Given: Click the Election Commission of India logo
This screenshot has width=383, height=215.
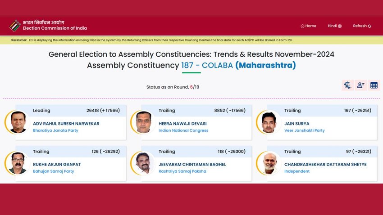Looking at the screenshot, I should (x=15, y=26).
